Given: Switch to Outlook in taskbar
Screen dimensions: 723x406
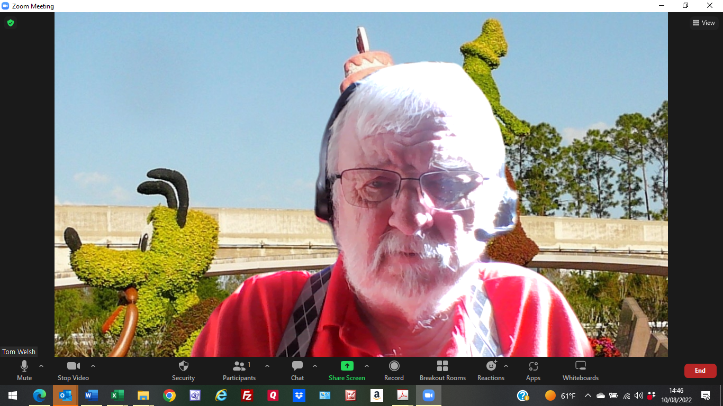Looking at the screenshot, I should point(66,395).
